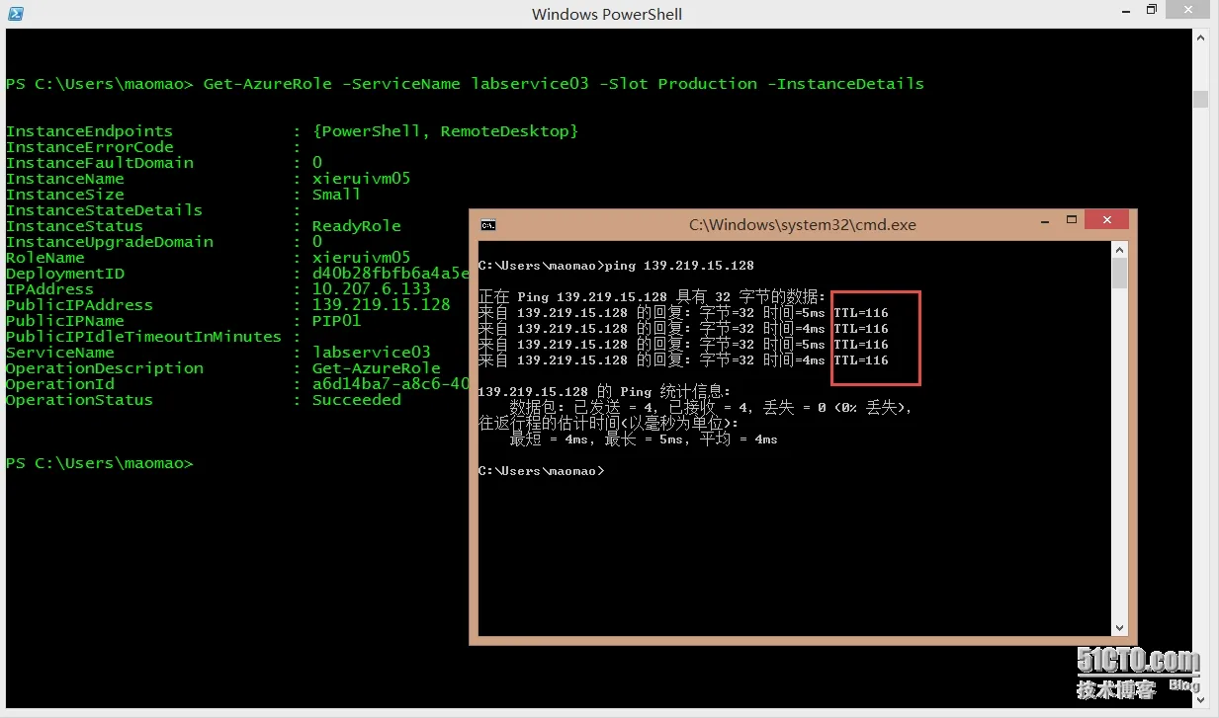The width and height of the screenshot is (1219, 718).
Task: Click the InstanceEndpoints row label
Action: (x=89, y=131)
